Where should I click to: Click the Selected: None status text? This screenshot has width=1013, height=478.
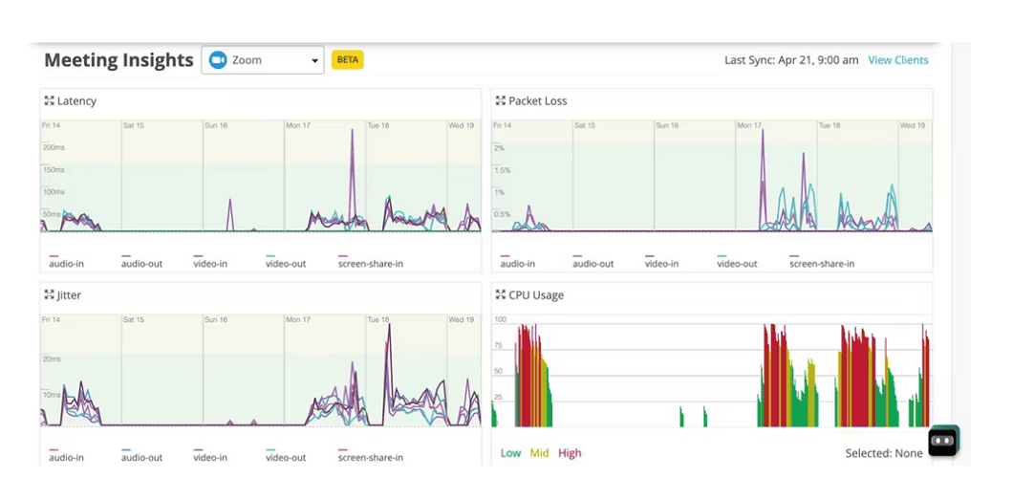884,453
